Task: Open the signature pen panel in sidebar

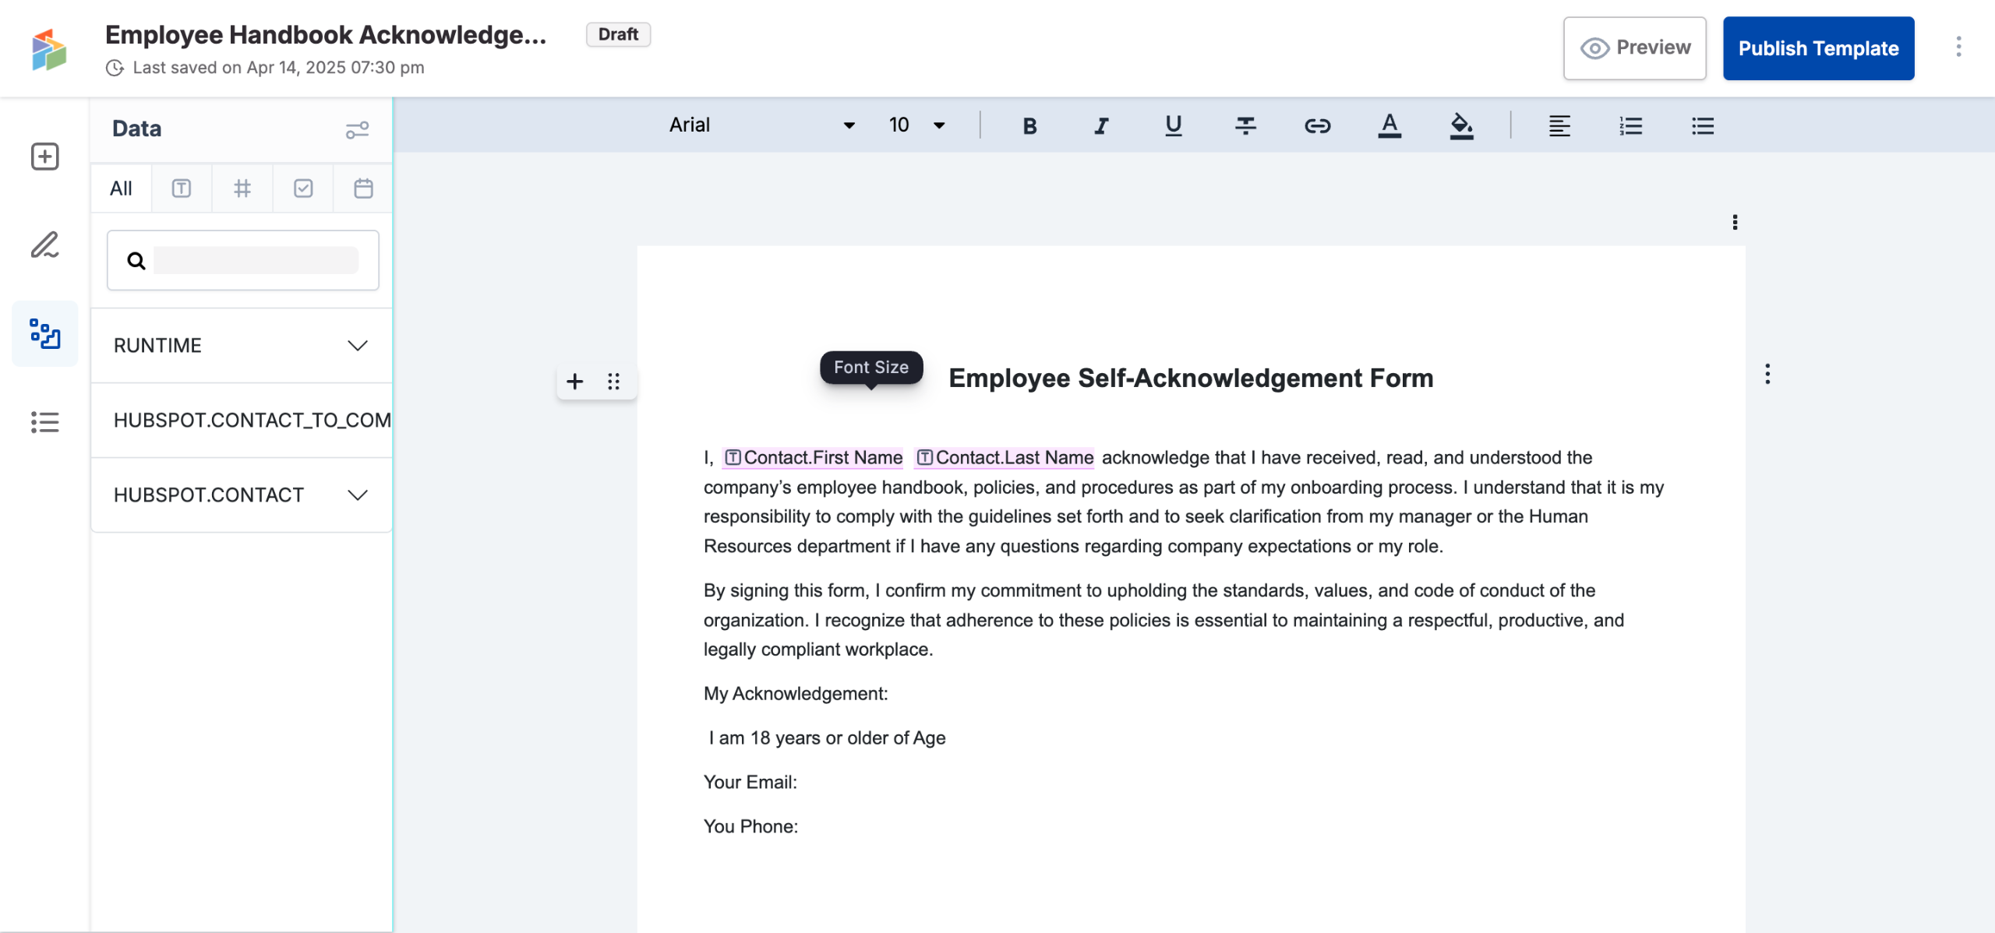Action: (x=44, y=245)
